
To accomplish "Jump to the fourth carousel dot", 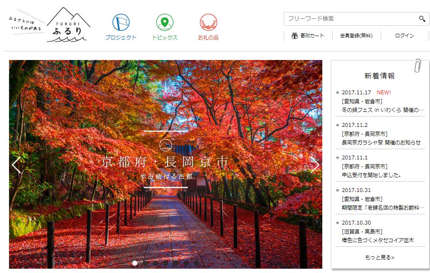I will (x=166, y=263).
